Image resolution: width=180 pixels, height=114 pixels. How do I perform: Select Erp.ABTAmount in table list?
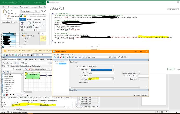coord(8,77)
